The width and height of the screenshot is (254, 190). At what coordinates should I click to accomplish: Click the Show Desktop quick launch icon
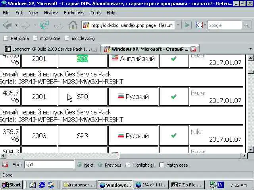click(33, 185)
